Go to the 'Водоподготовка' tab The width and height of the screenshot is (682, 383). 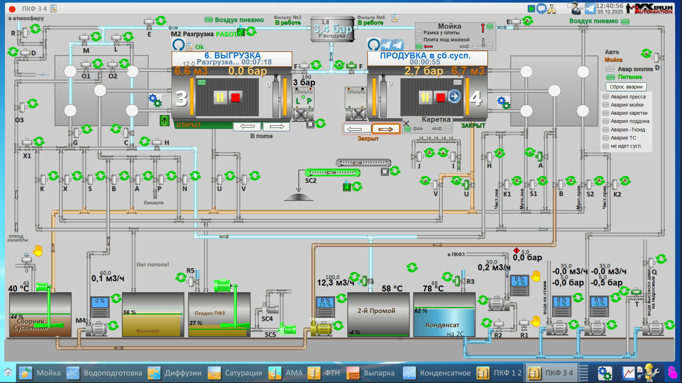(x=104, y=373)
